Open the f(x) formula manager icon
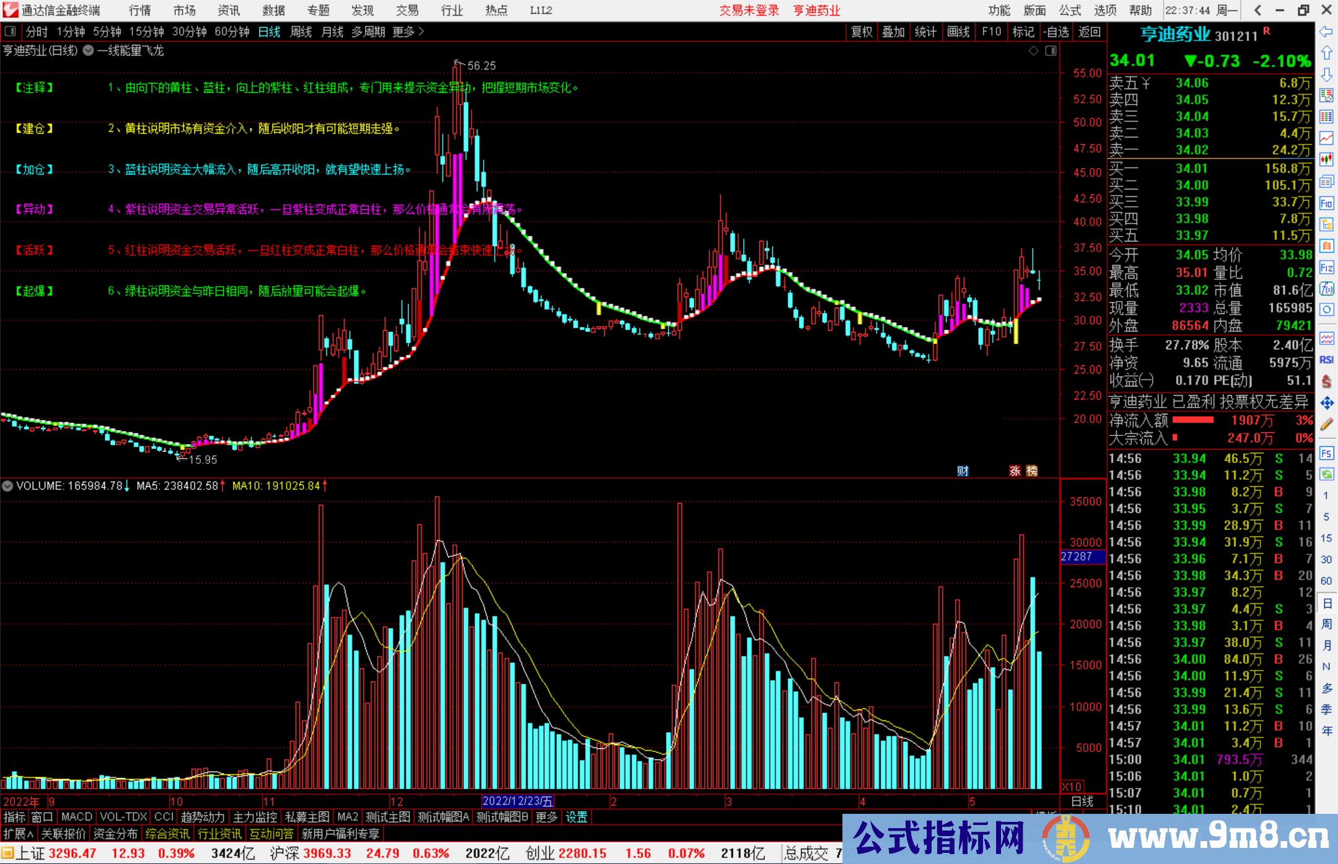The height and width of the screenshot is (864, 1338). pyautogui.click(x=1326, y=289)
